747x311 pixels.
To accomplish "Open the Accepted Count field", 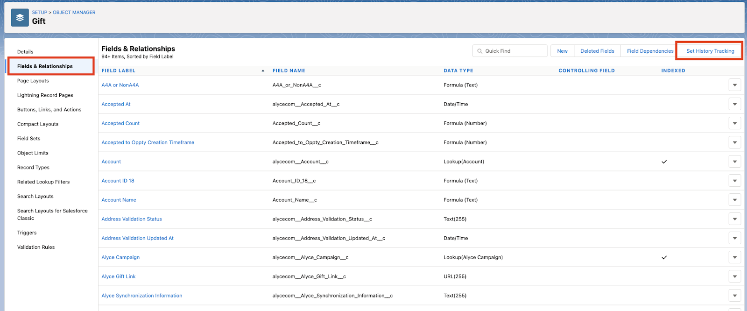I will tap(120, 123).
